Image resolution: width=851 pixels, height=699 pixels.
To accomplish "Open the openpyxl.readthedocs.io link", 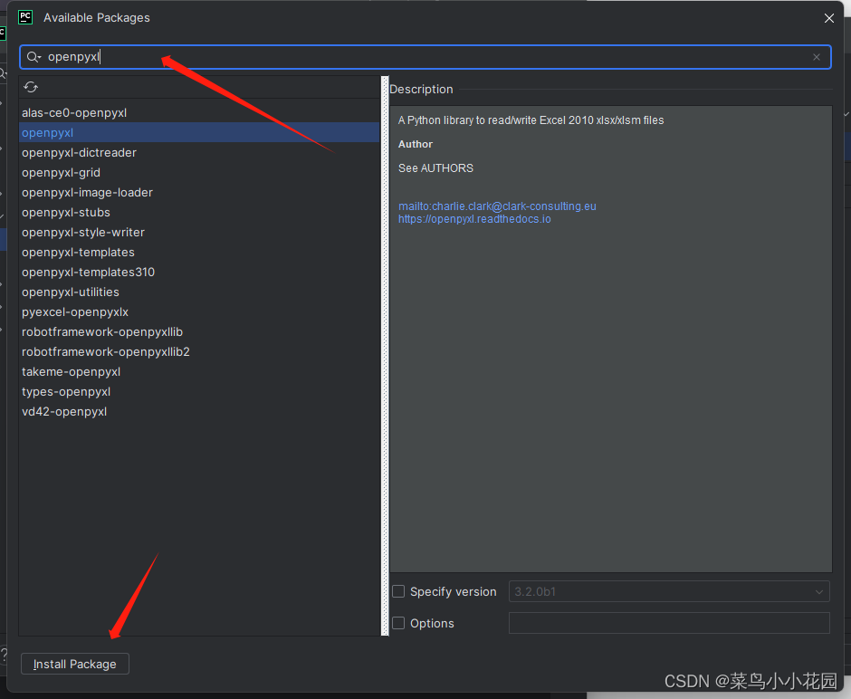I will (474, 219).
